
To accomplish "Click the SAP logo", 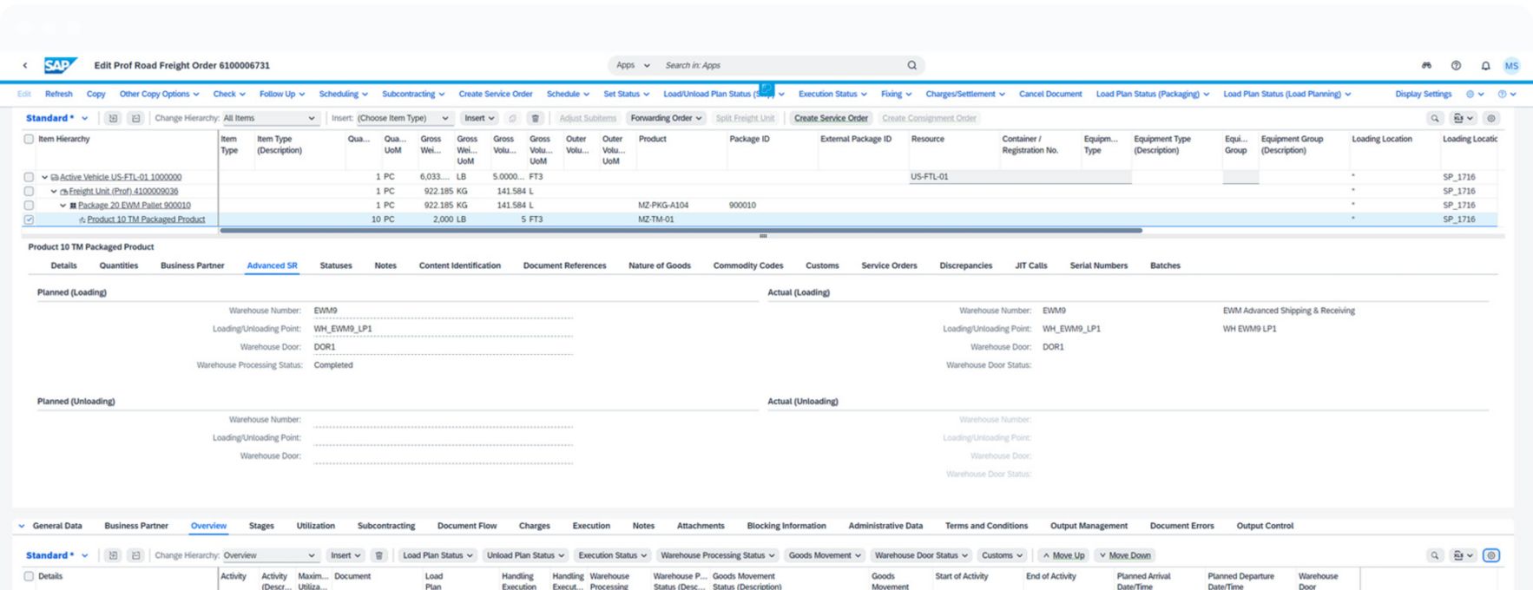I will point(61,65).
